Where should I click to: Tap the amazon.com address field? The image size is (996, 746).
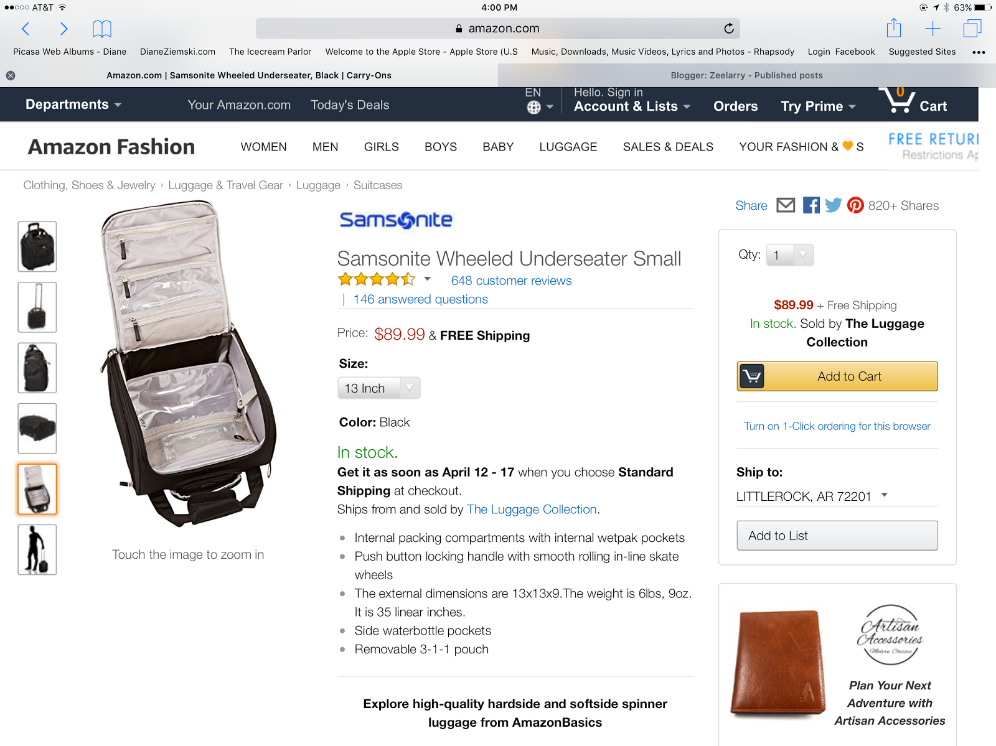pyautogui.click(x=497, y=29)
